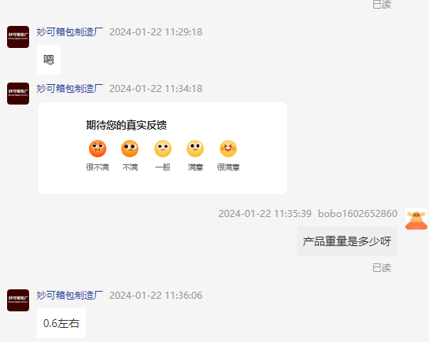Click the 嗯 message bubble
This screenshot has width=429, height=342.
pyautogui.click(x=49, y=60)
